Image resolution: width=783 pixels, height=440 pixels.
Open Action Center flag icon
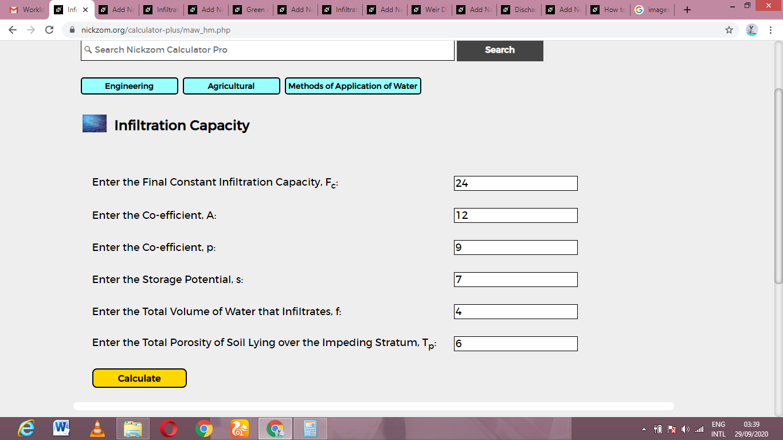(672, 429)
